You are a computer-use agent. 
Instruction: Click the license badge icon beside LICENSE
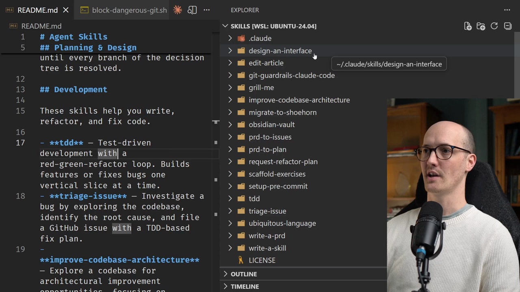click(x=240, y=260)
